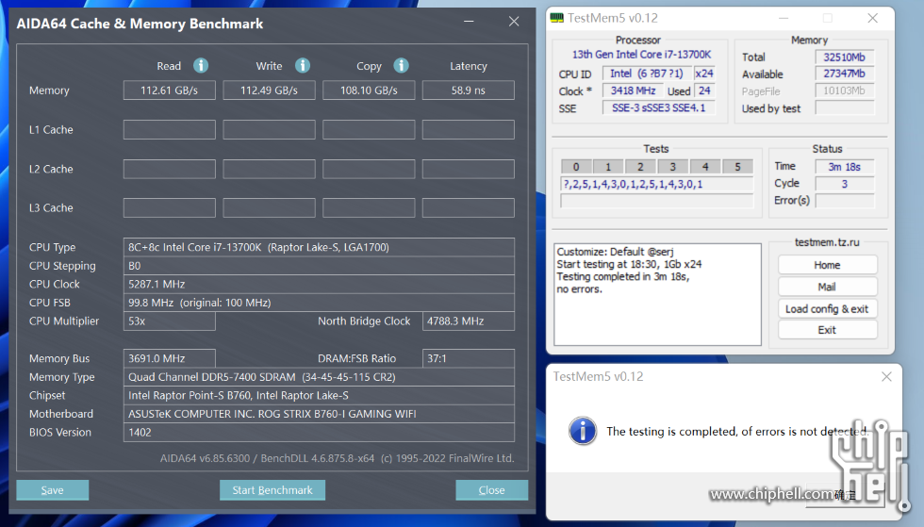
Task: Save the AIDA64 benchmark results
Action: (53, 490)
